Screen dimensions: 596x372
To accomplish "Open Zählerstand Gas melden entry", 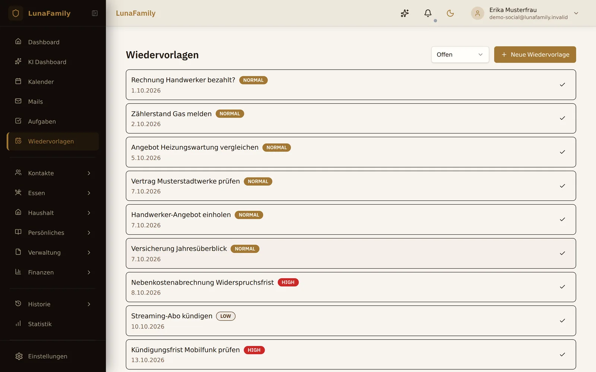I will click(351, 118).
